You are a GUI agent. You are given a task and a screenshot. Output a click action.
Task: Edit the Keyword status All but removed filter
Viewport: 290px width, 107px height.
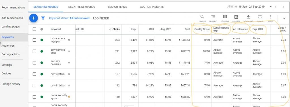tap(69, 18)
